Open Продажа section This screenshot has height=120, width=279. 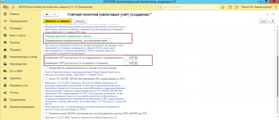(15, 50)
